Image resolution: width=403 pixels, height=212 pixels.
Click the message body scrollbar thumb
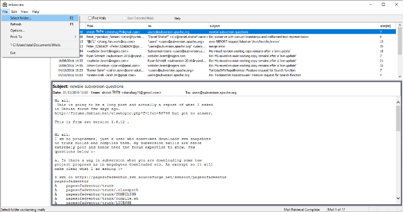pyautogui.click(x=398, y=118)
